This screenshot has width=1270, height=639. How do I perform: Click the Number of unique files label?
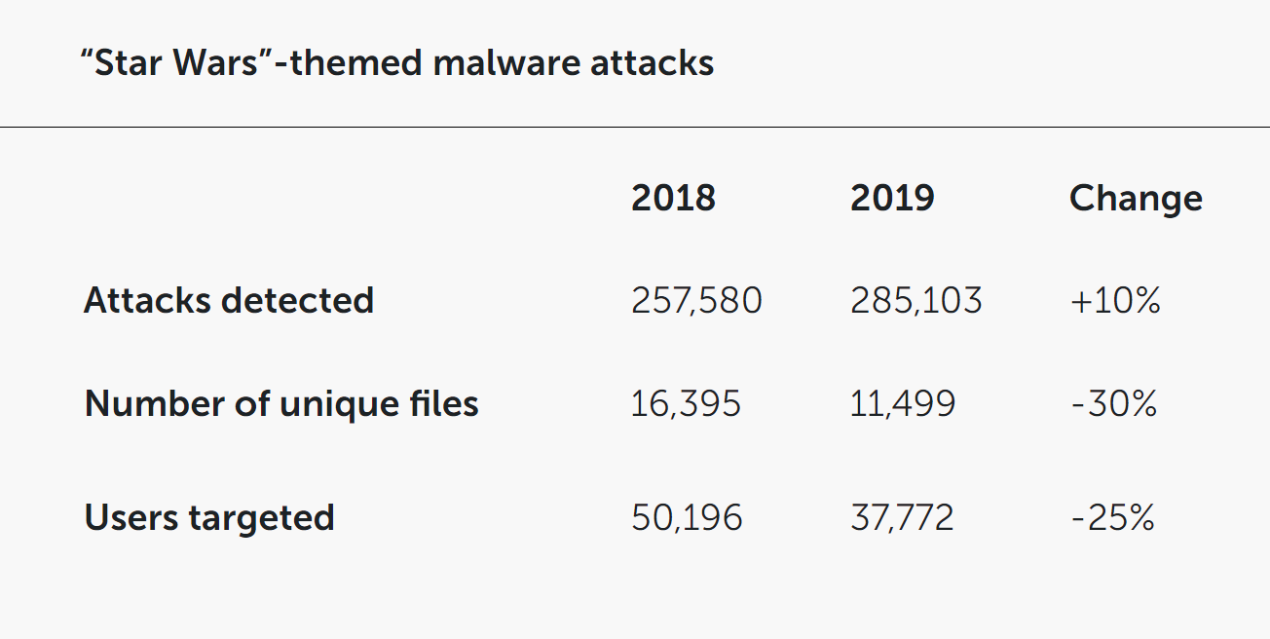coord(281,403)
